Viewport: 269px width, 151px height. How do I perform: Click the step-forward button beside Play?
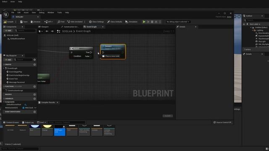coord(148,22)
